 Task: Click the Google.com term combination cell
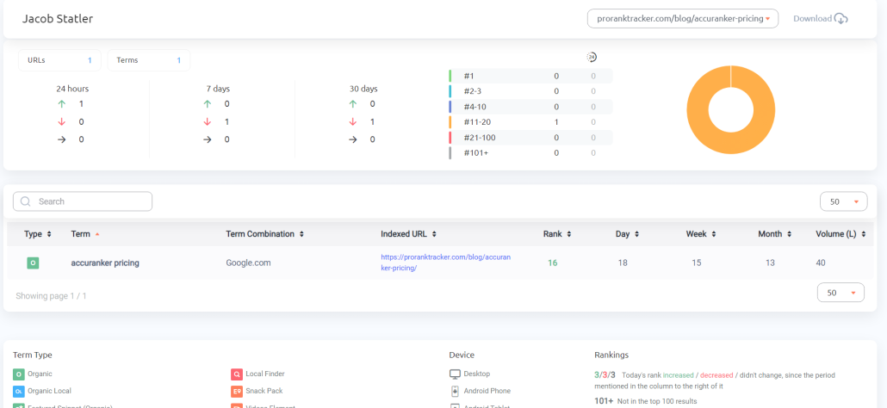[x=247, y=263]
